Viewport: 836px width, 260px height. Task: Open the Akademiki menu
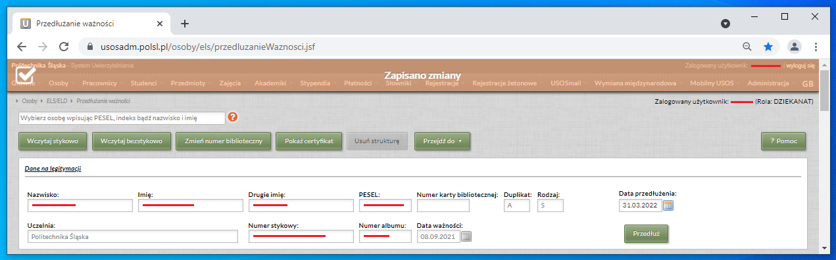pyautogui.click(x=270, y=84)
